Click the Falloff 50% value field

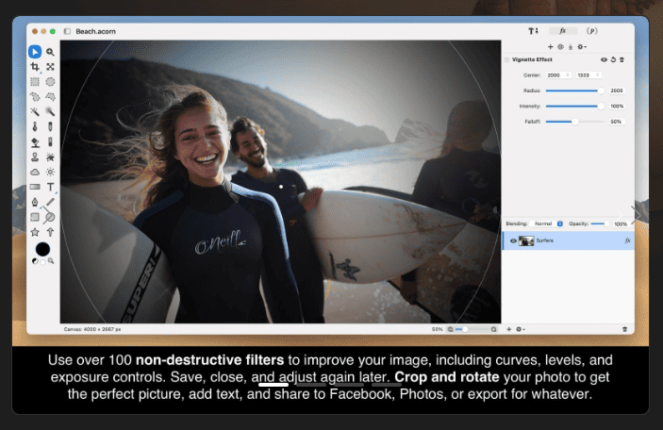[617, 122]
